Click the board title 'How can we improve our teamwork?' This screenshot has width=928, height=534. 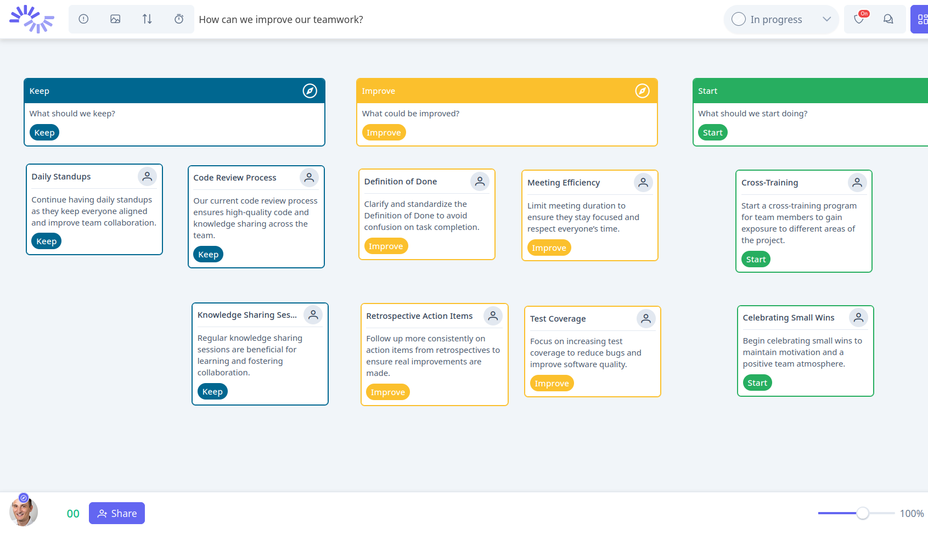click(x=281, y=20)
